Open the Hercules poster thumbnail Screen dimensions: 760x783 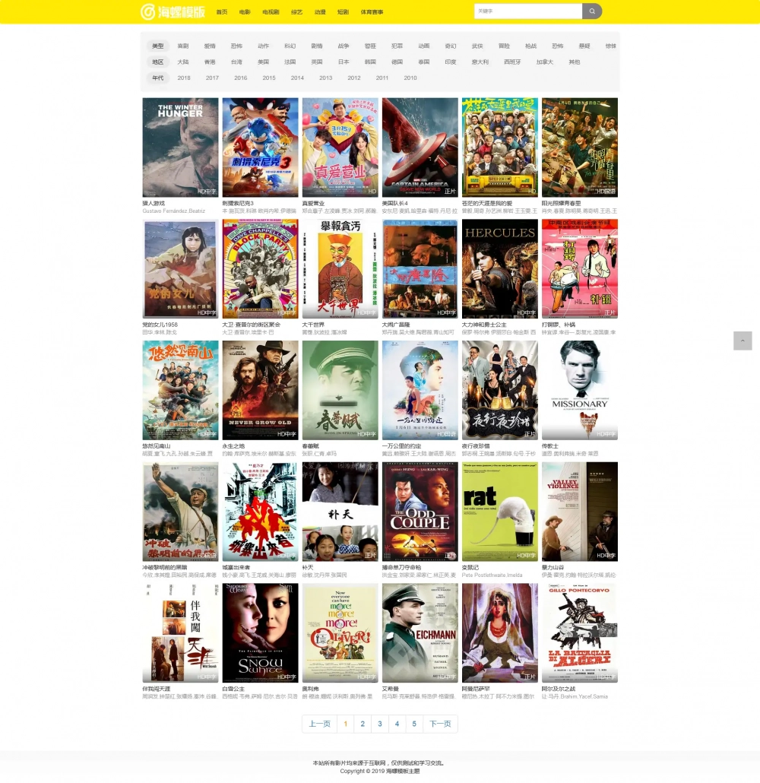(x=500, y=268)
